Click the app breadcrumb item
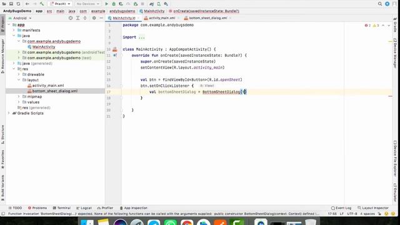Screen dimensions: 400x225 tap(39, 11)
